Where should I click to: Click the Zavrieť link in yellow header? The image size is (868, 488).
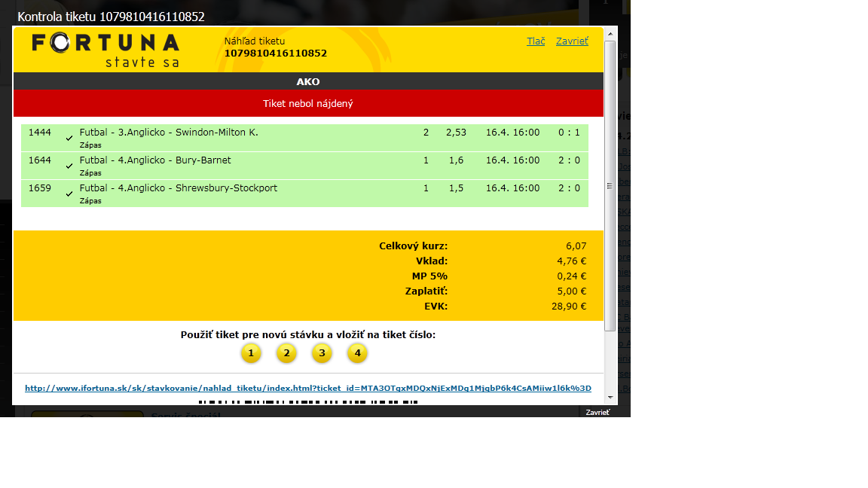coord(572,41)
